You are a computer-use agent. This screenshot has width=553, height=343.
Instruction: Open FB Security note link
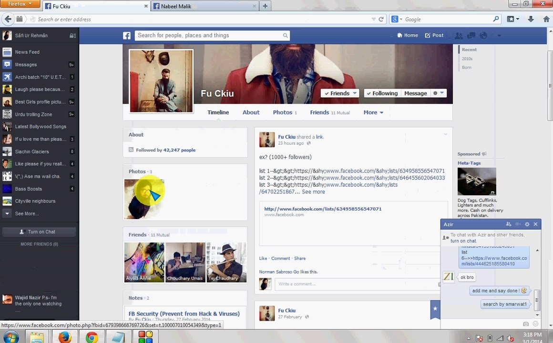click(184, 313)
